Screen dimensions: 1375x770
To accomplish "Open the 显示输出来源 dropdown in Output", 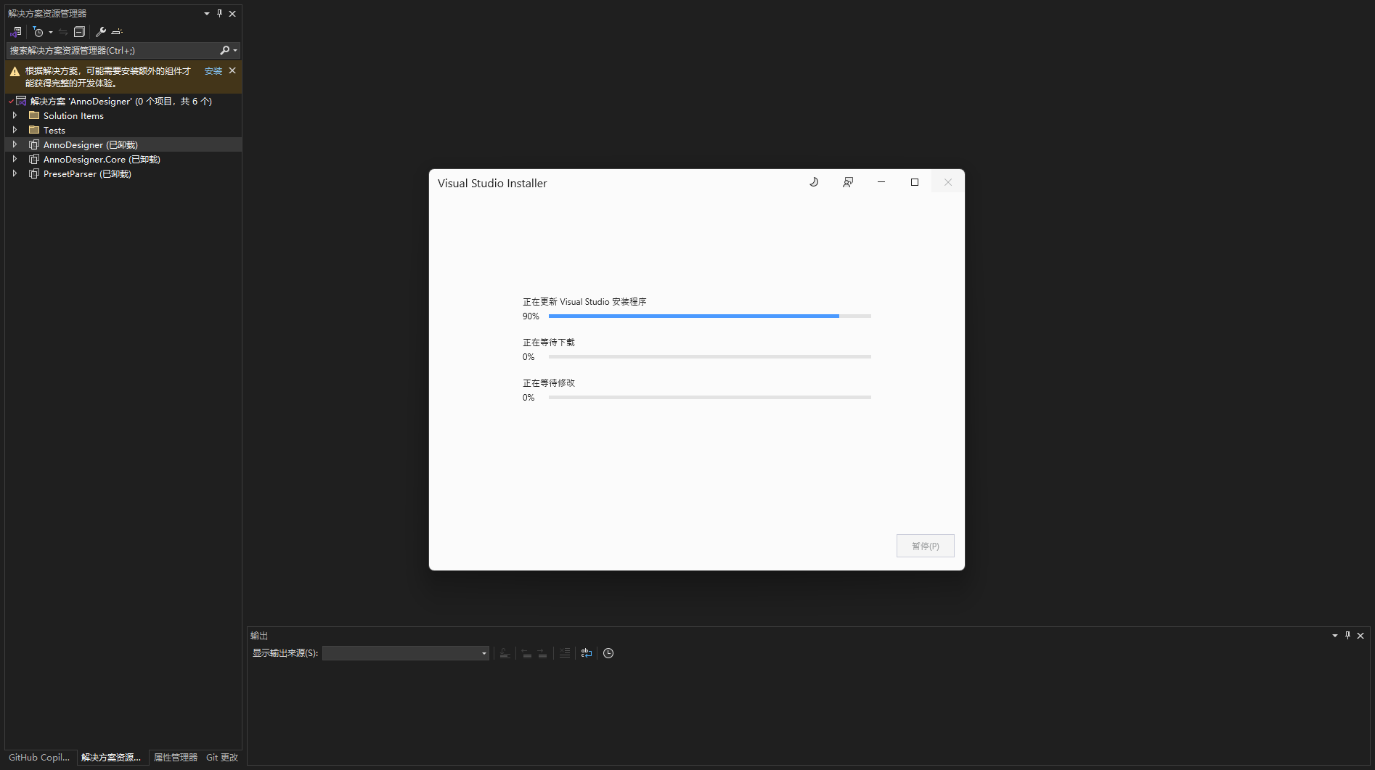I will [x=406, y=653].
